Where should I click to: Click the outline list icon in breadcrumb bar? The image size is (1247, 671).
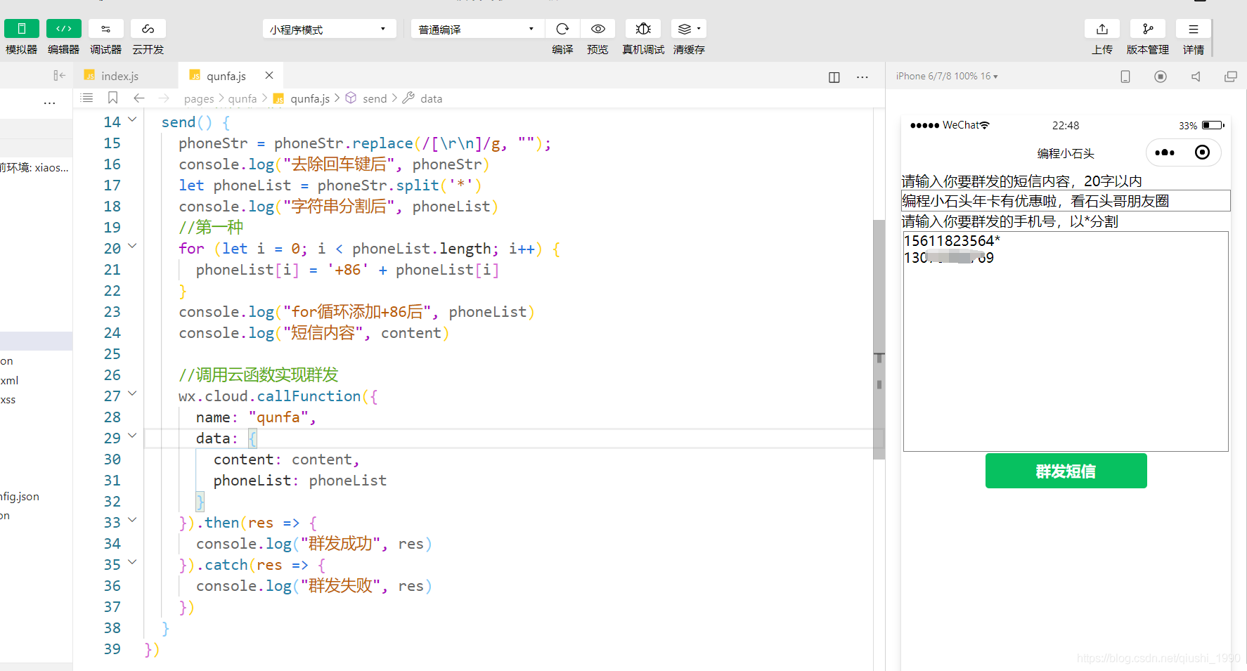(x=87, y=98)
